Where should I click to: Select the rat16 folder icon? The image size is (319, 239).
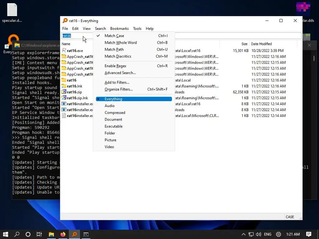(x=64, y=80)
